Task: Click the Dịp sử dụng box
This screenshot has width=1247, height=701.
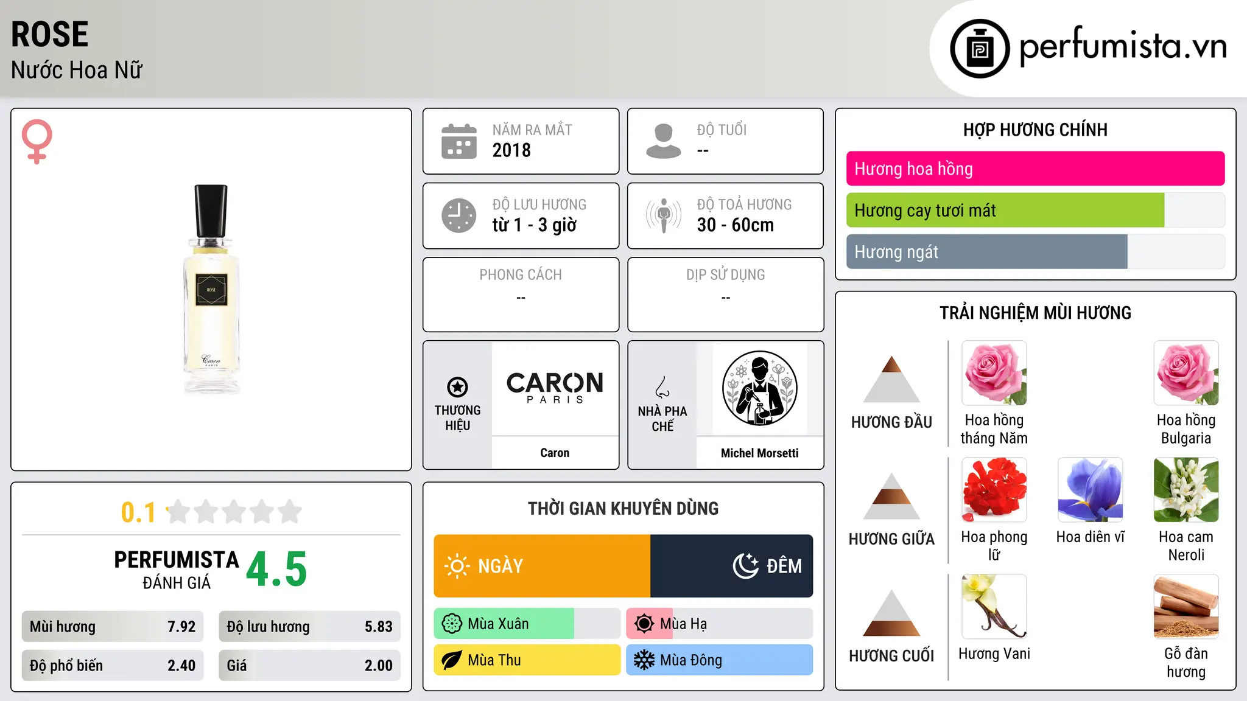Action: [725, 295]
